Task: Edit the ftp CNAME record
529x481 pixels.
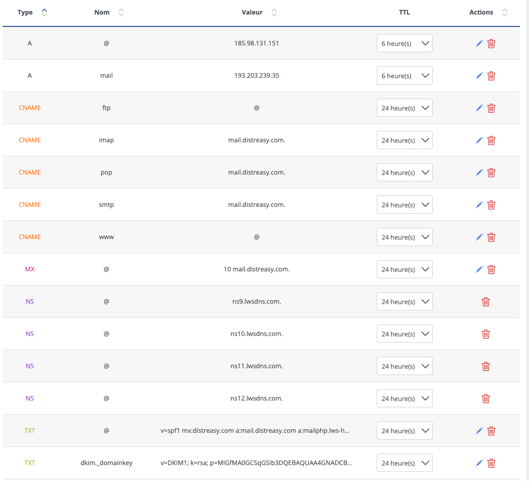Action: tap(479, 108)
